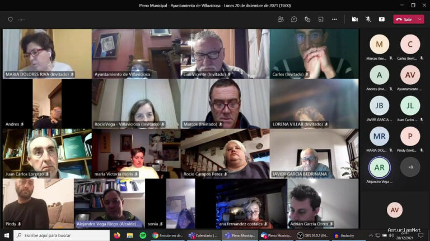Open Firefox from the taskbar
This screenshot has height=241, width=430.
tap(117, 235)
